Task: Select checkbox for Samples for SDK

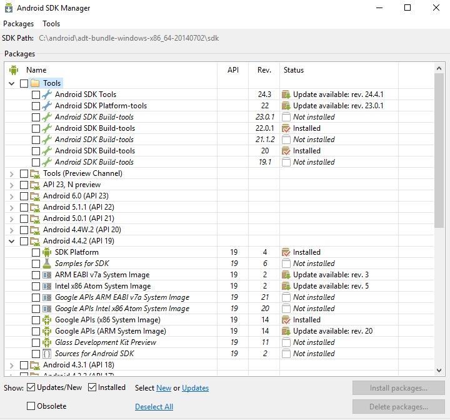Action: pyautogui.click(x=36, y=264)
